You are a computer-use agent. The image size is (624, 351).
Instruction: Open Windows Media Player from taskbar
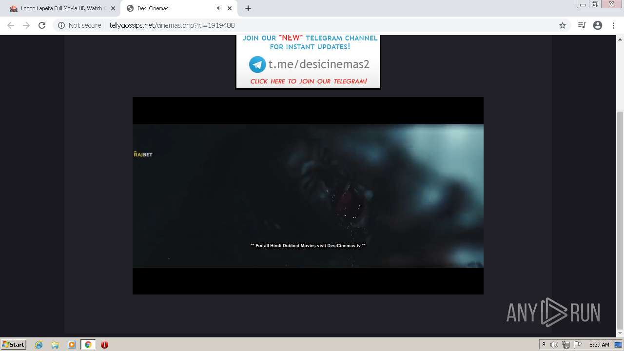(72, 345)
